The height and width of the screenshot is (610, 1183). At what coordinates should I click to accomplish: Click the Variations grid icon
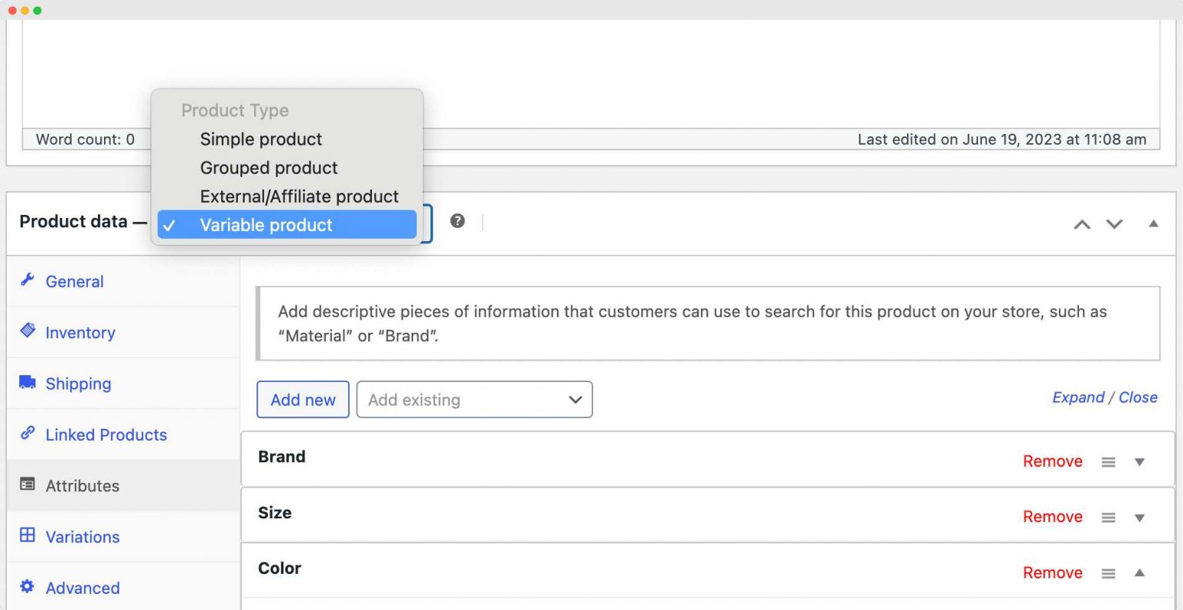point(28,536)
